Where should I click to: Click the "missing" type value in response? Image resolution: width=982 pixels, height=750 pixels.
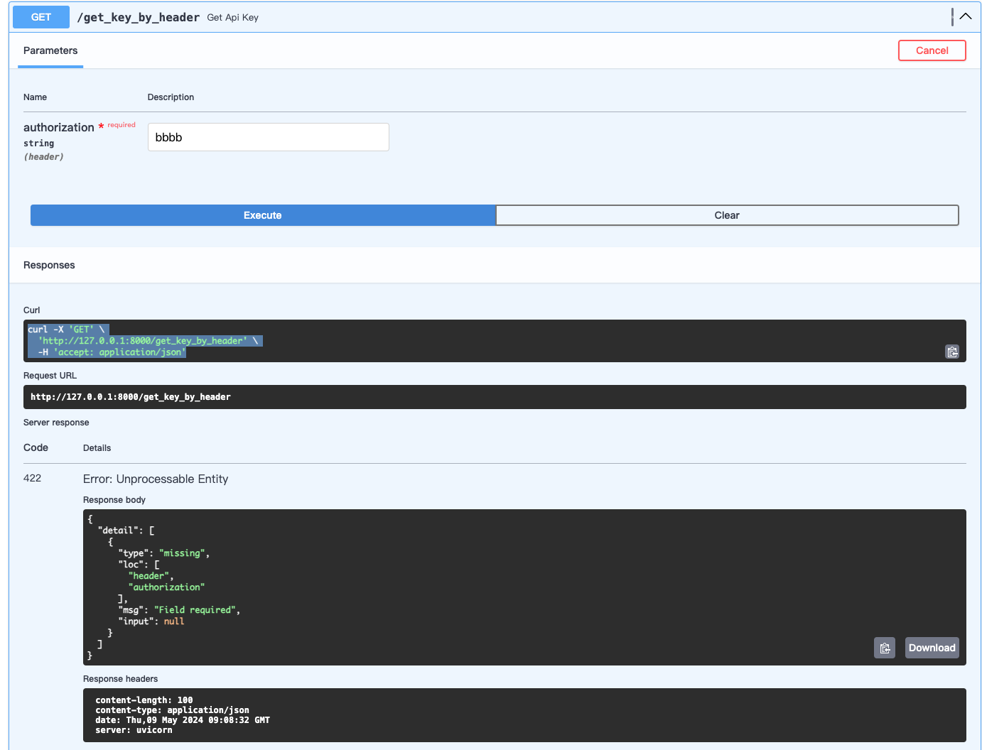[x=183, y=553]
